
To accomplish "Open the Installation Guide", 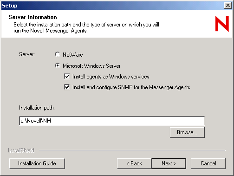I will tap(37, 163).
